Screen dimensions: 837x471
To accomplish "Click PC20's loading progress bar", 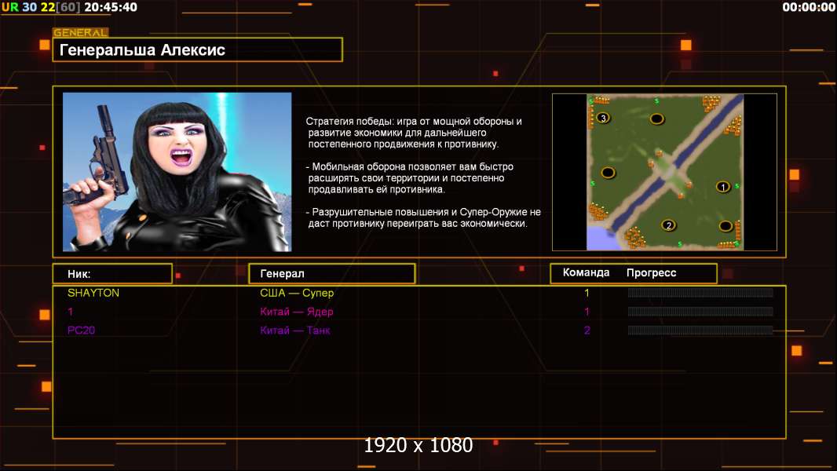I will (x=700, y=330).
